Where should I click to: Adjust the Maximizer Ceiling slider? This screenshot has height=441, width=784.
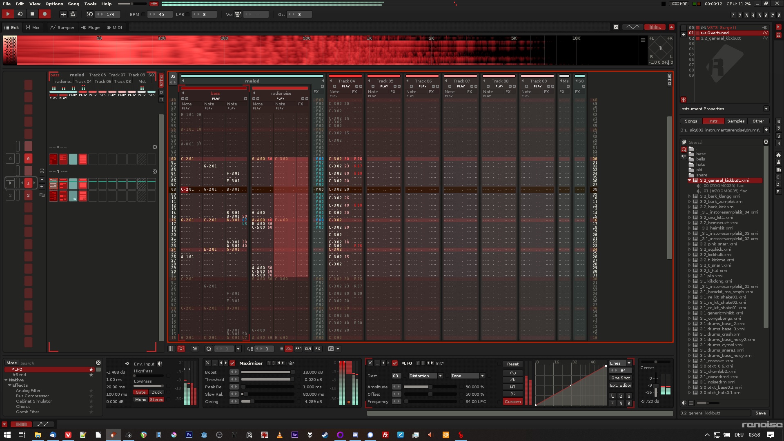tap(267, 401)
